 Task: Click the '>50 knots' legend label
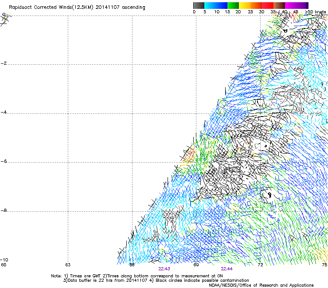(x=315, y=12)
